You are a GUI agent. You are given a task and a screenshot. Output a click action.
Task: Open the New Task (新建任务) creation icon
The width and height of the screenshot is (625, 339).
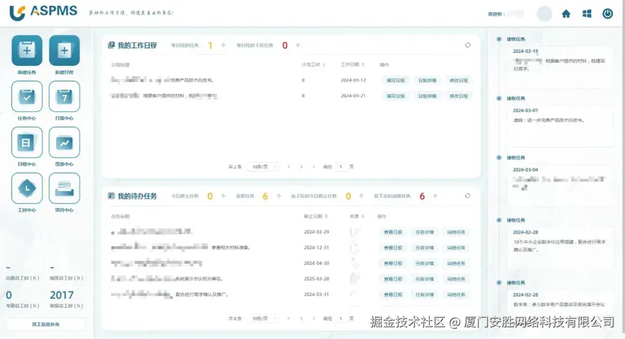pyautogui.click(x=26, y=51)
